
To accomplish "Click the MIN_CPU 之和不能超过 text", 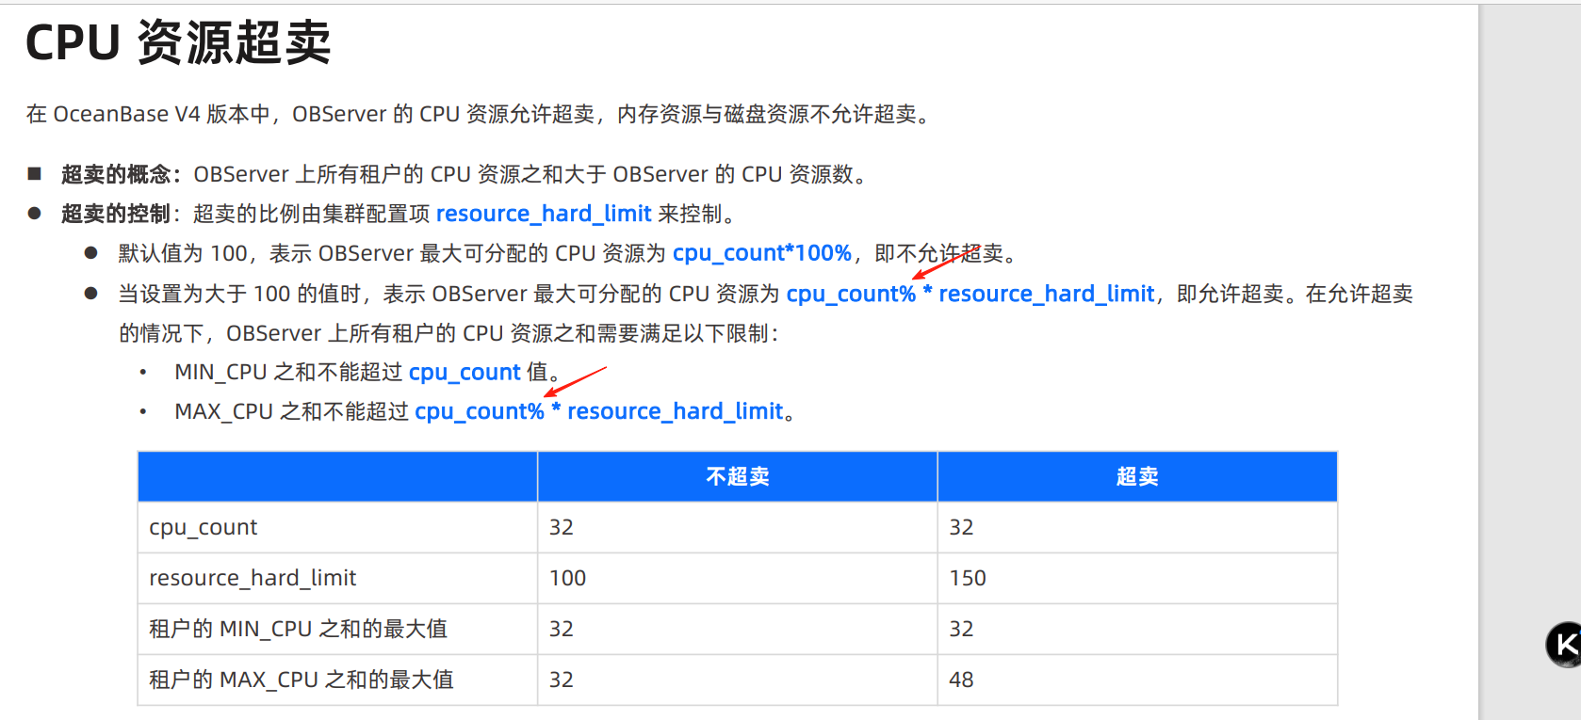I will (x=288, y=372).
